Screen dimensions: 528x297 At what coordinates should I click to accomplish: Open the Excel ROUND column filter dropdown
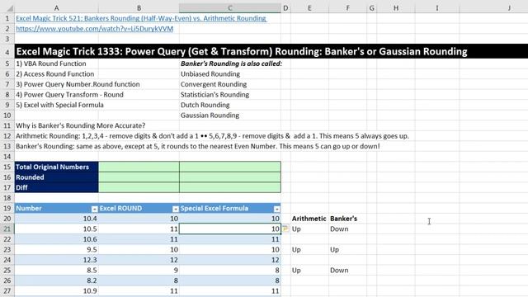coord(176,209)
